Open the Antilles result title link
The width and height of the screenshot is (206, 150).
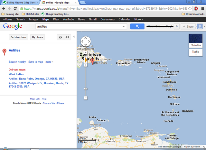14,51
